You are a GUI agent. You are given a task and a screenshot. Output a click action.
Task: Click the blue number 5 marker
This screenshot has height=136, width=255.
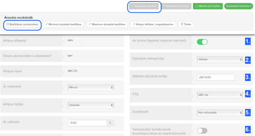coord(248,112)
